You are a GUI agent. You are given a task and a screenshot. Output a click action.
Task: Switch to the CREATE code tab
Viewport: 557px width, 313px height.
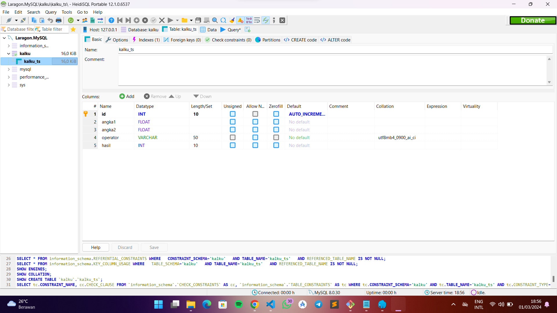point(301,40)
